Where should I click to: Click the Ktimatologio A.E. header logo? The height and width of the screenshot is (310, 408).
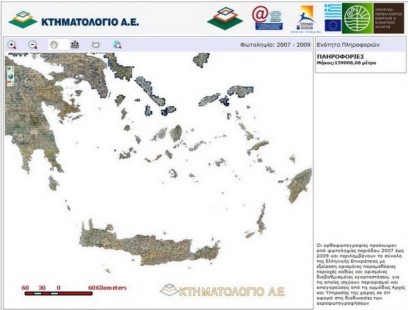tap(75, 19)
